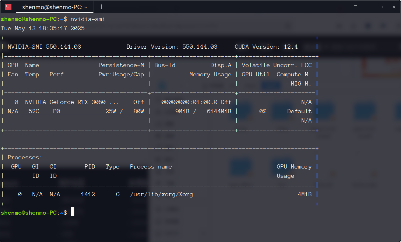Click the Bus-Id column header

point(165,65)
